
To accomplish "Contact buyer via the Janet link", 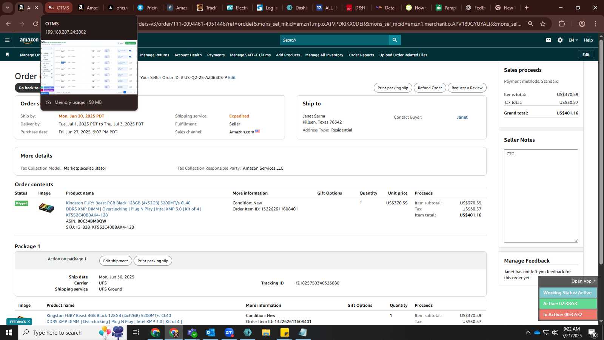I will 462,117.
